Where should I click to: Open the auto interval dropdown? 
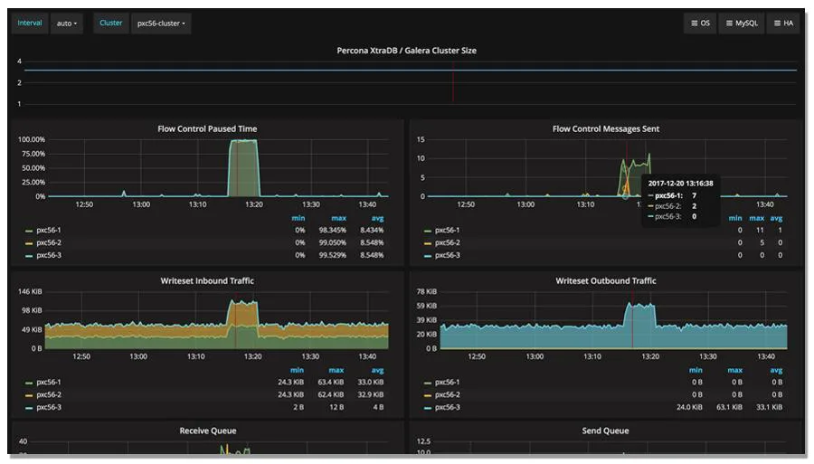66,24
